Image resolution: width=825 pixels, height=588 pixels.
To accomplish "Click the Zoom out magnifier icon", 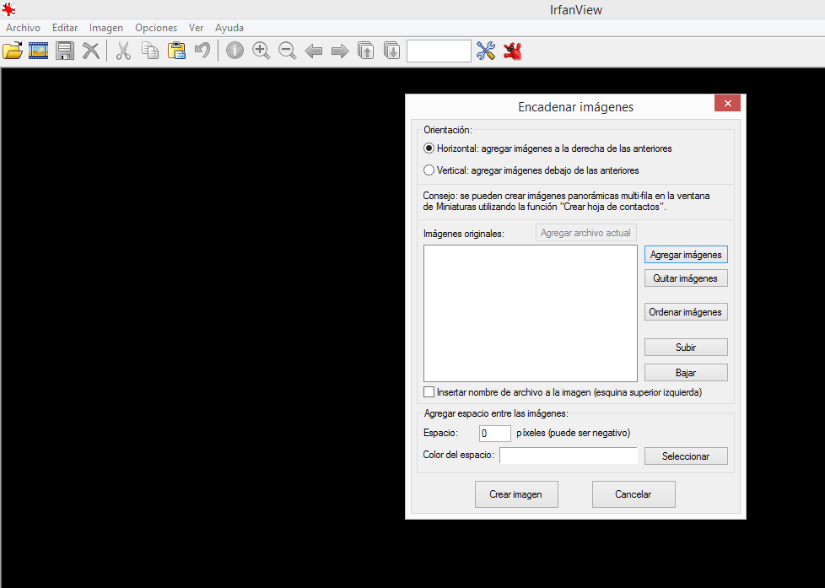I will click(x=288, y=51).
